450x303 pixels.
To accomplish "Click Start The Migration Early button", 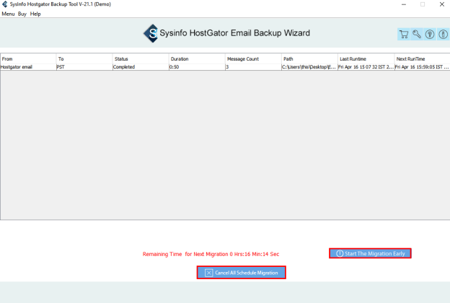I will 370,253.
